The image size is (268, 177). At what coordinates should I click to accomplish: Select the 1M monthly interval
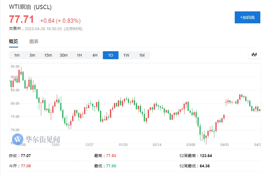(142, 55)
